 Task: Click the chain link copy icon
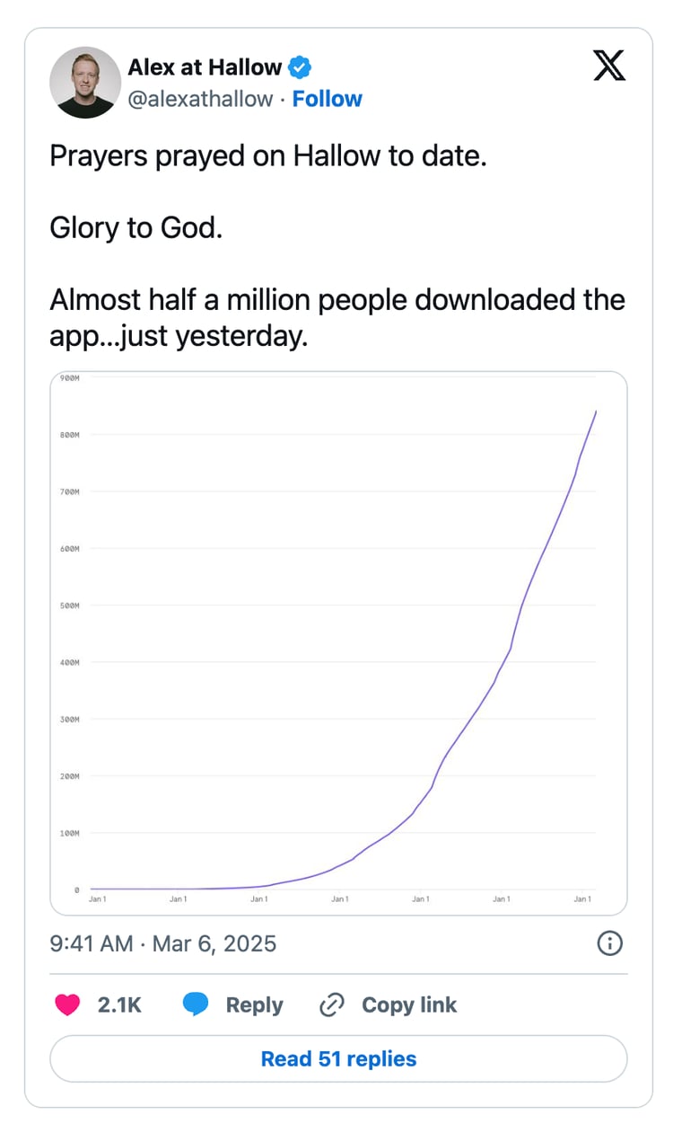tap(332, 1005)
